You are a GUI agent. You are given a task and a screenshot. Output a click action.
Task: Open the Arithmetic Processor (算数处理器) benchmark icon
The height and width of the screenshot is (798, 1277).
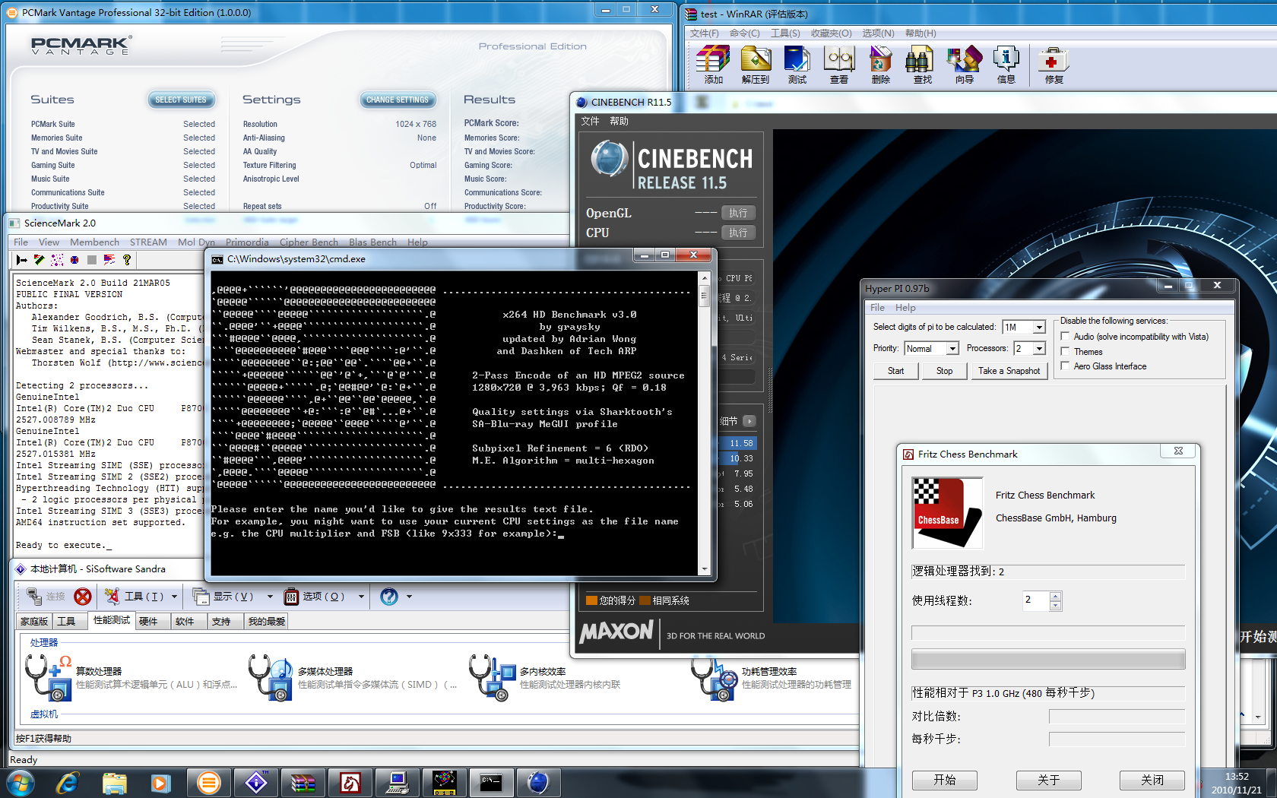[48, 677]
